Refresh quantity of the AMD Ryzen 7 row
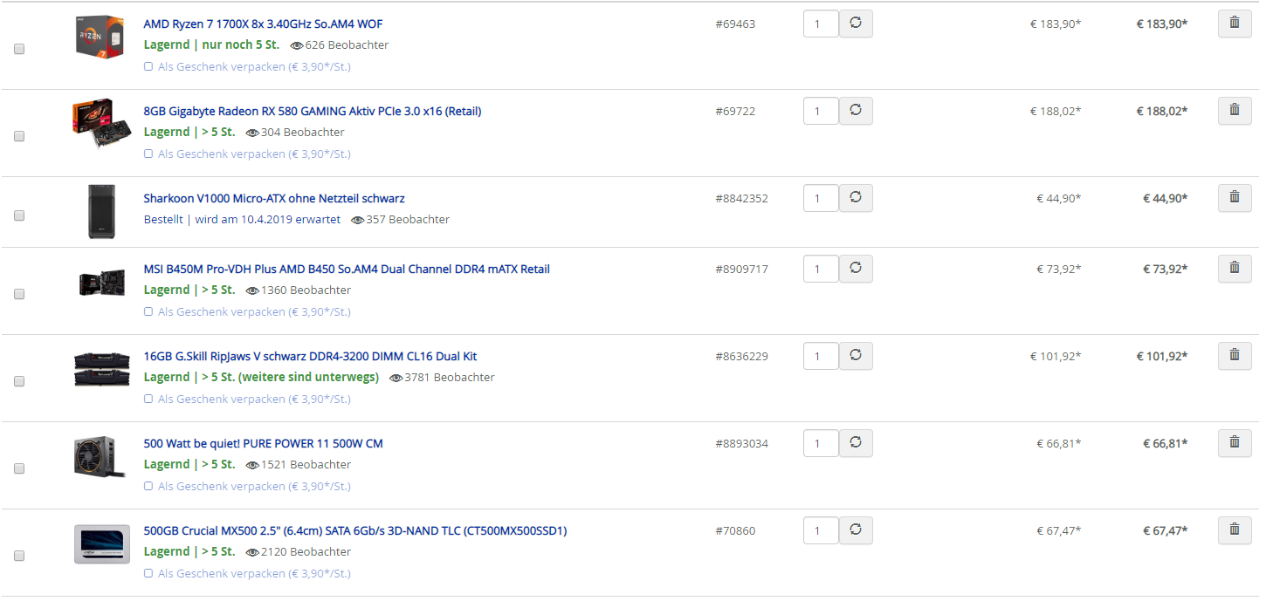This screenshot has width=1266, height=608. [x=856, y=24]
